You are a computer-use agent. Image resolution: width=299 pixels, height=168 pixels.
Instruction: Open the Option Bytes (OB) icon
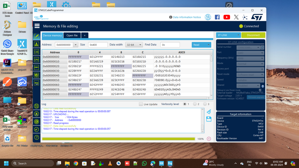click(x=37, y=52)
